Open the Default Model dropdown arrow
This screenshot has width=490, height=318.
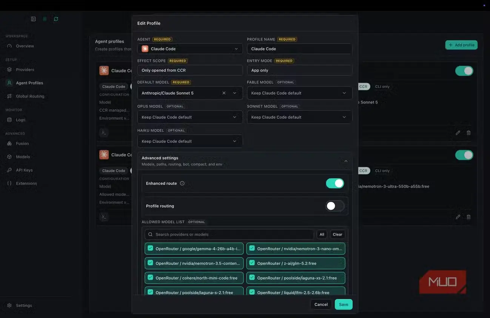(235, 93)
